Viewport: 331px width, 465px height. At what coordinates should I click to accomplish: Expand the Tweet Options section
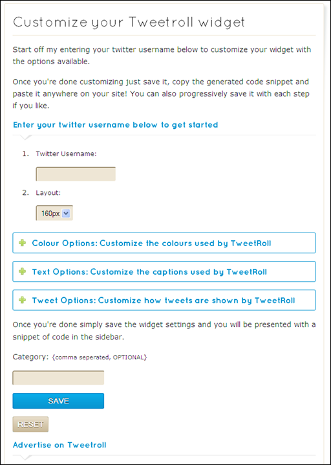[164, 300]
